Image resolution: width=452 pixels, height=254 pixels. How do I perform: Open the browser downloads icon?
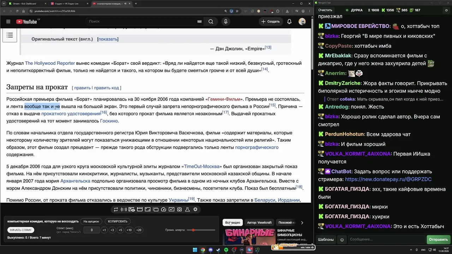[287, 11]
